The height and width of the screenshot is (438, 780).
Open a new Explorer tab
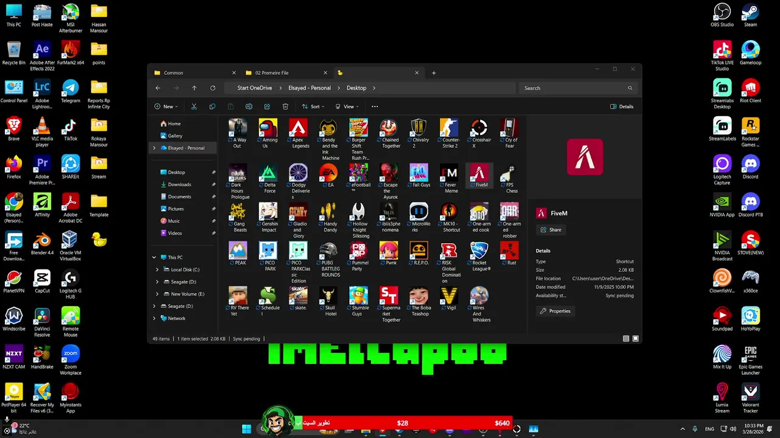[434, 73]
